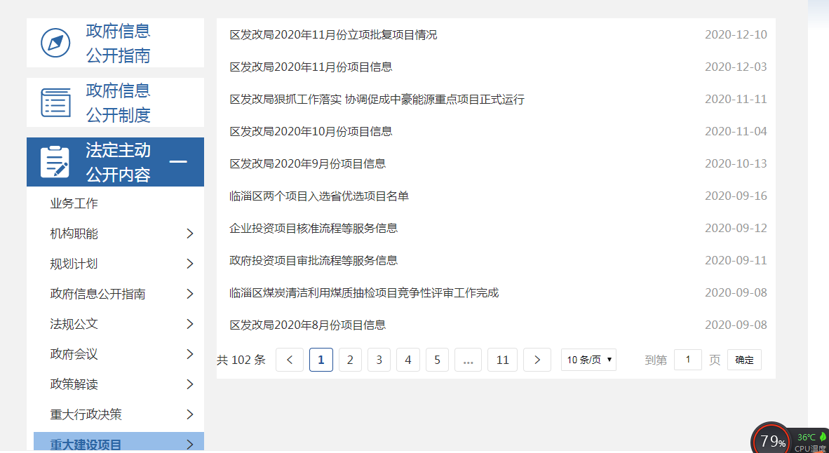Select 重大建设项目 in the sidebar
The width and height of the screenshot is (829, 453).
click(86, 445)
